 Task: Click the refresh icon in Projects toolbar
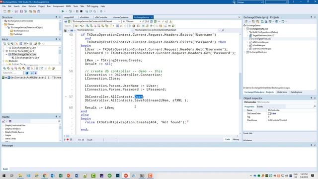click(262, 21)
